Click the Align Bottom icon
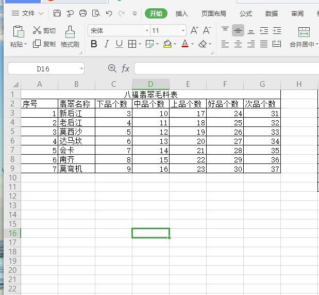The image size is (319, 295). (x=251, y=31)
